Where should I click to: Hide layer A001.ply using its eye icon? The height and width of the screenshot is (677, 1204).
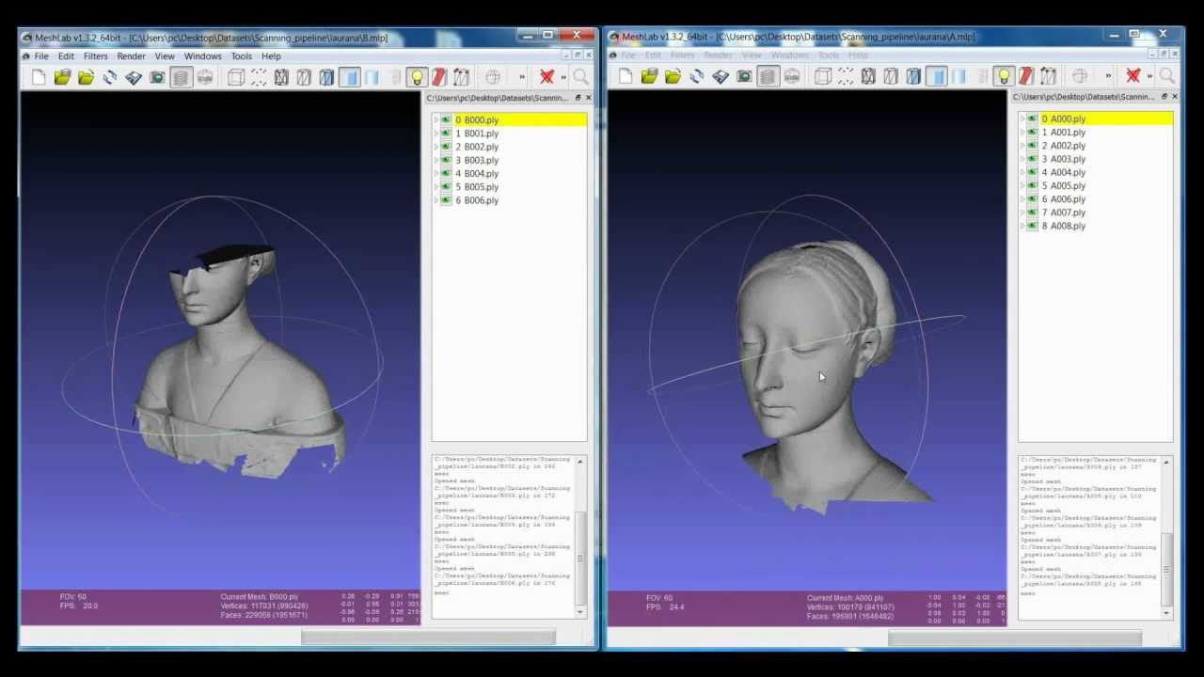1033,133
